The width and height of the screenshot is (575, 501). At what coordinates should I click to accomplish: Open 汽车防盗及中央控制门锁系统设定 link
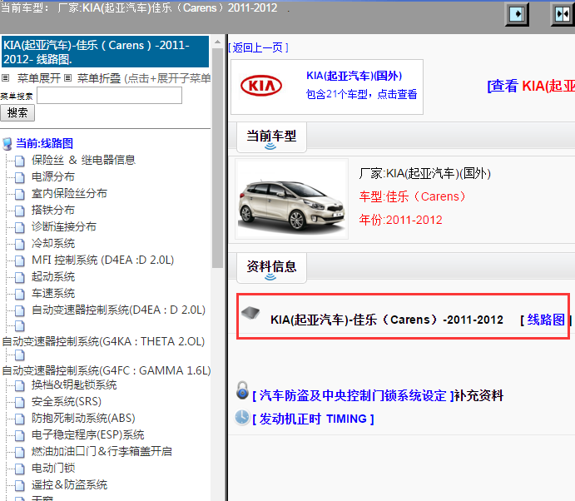(x=353, y=396)
